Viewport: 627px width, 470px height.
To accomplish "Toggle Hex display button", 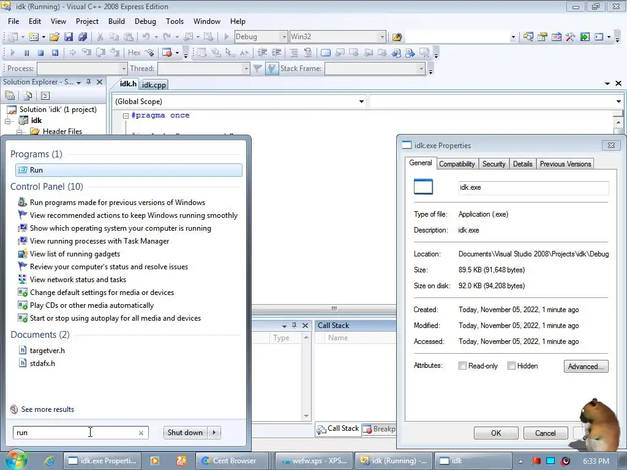I will click(134, 53).
